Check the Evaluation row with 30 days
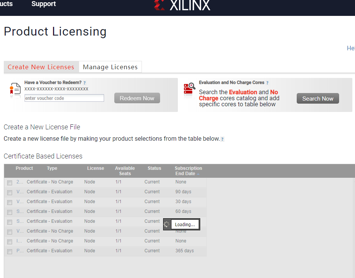355x278 pixels. point(9,202)
